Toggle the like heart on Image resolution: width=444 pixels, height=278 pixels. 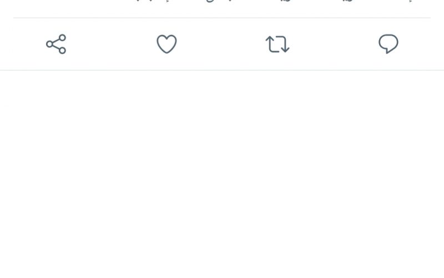click(167, 44)
